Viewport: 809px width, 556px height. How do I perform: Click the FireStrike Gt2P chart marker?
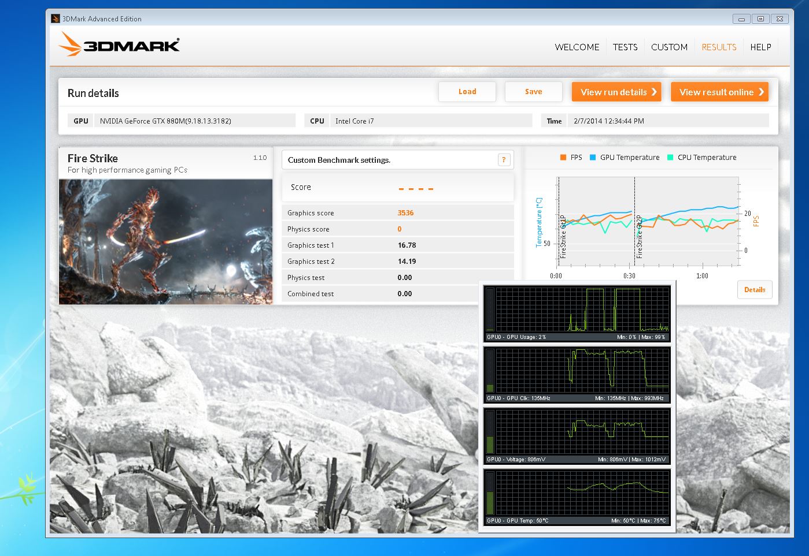click(639, 237)
